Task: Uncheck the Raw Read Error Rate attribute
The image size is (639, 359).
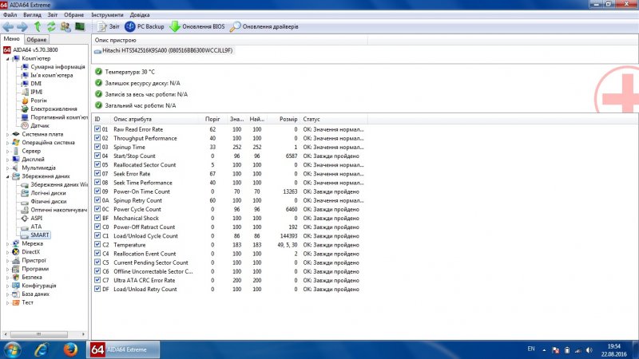Action: 97,128
